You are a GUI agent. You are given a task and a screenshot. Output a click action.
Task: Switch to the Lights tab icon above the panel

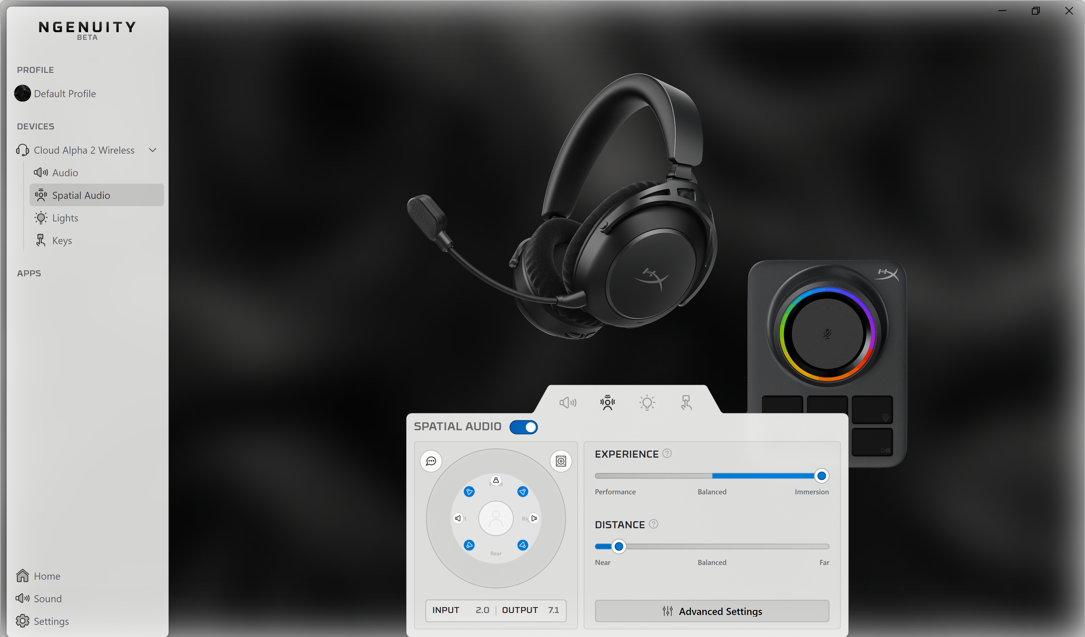[x=647, y=403]
